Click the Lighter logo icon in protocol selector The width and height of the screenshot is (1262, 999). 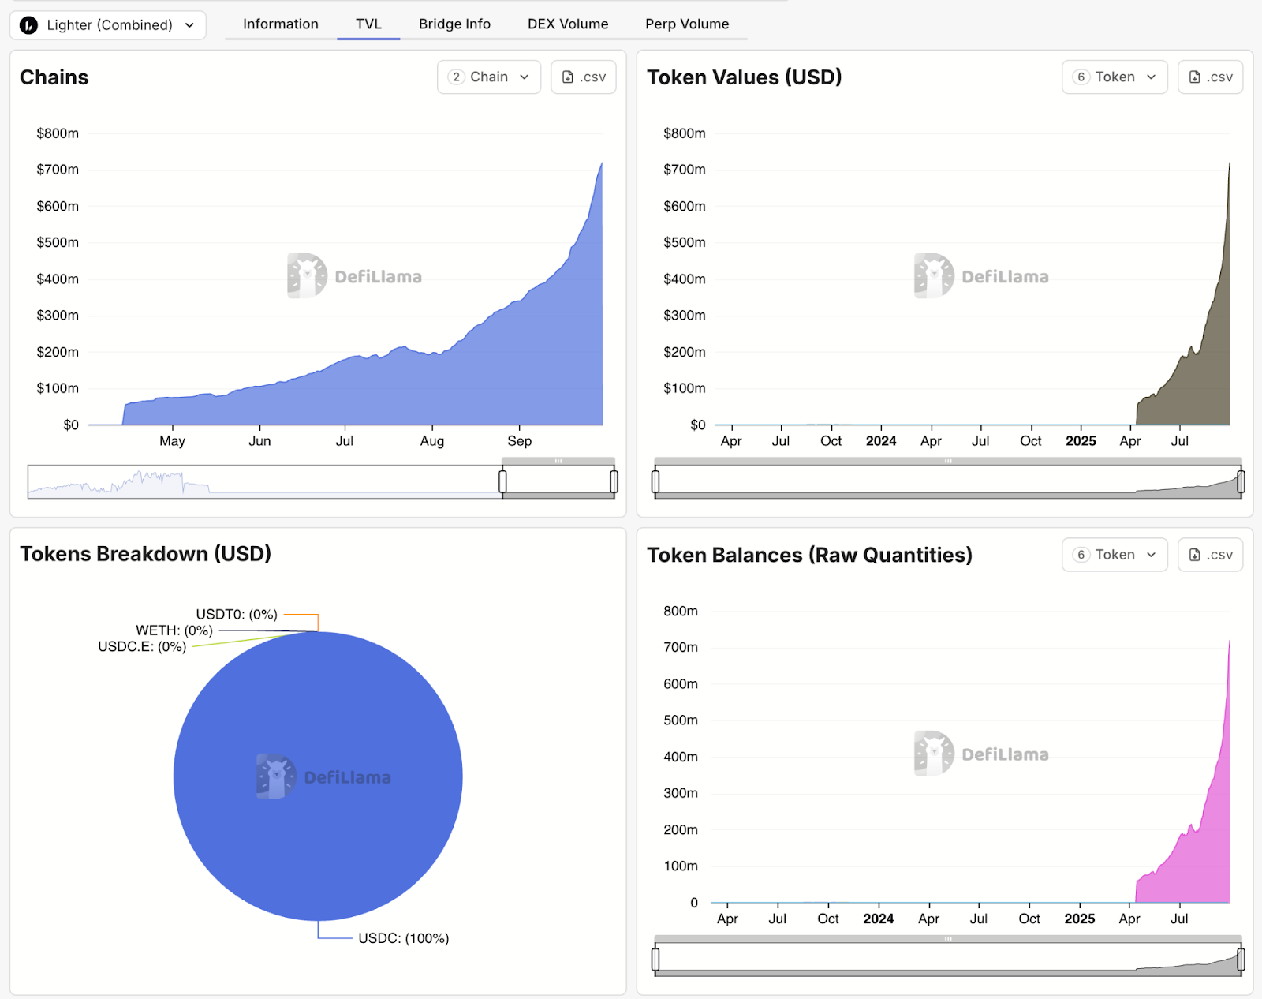(28, 25)
